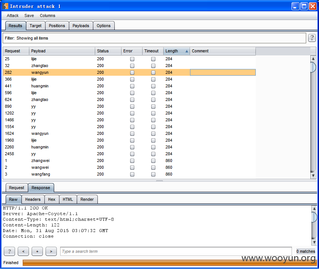Toggle Error checkbox for request 624

(x=132, y=100)
